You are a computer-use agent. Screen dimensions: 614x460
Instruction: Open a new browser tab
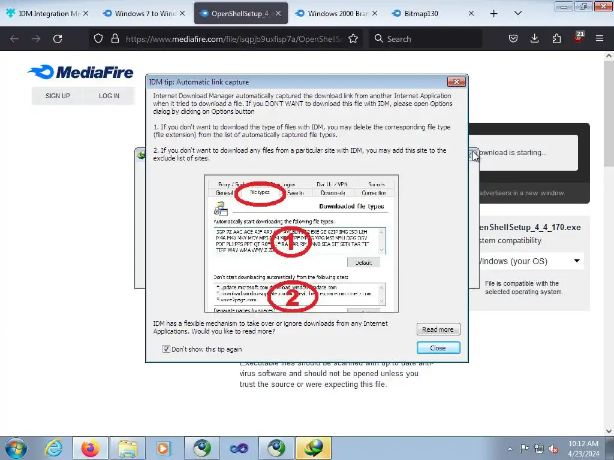494,14
